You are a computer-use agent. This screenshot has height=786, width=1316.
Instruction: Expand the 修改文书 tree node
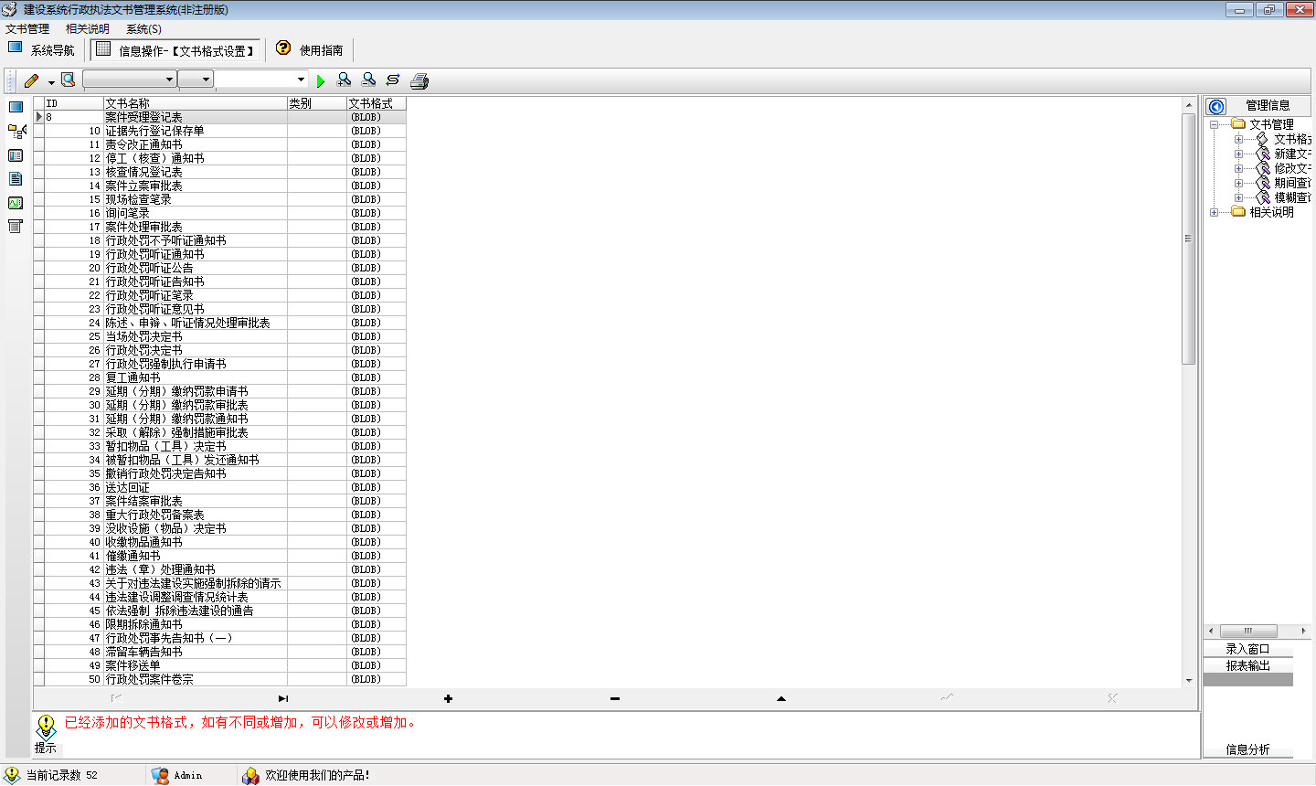click(x=1239, y=168)
